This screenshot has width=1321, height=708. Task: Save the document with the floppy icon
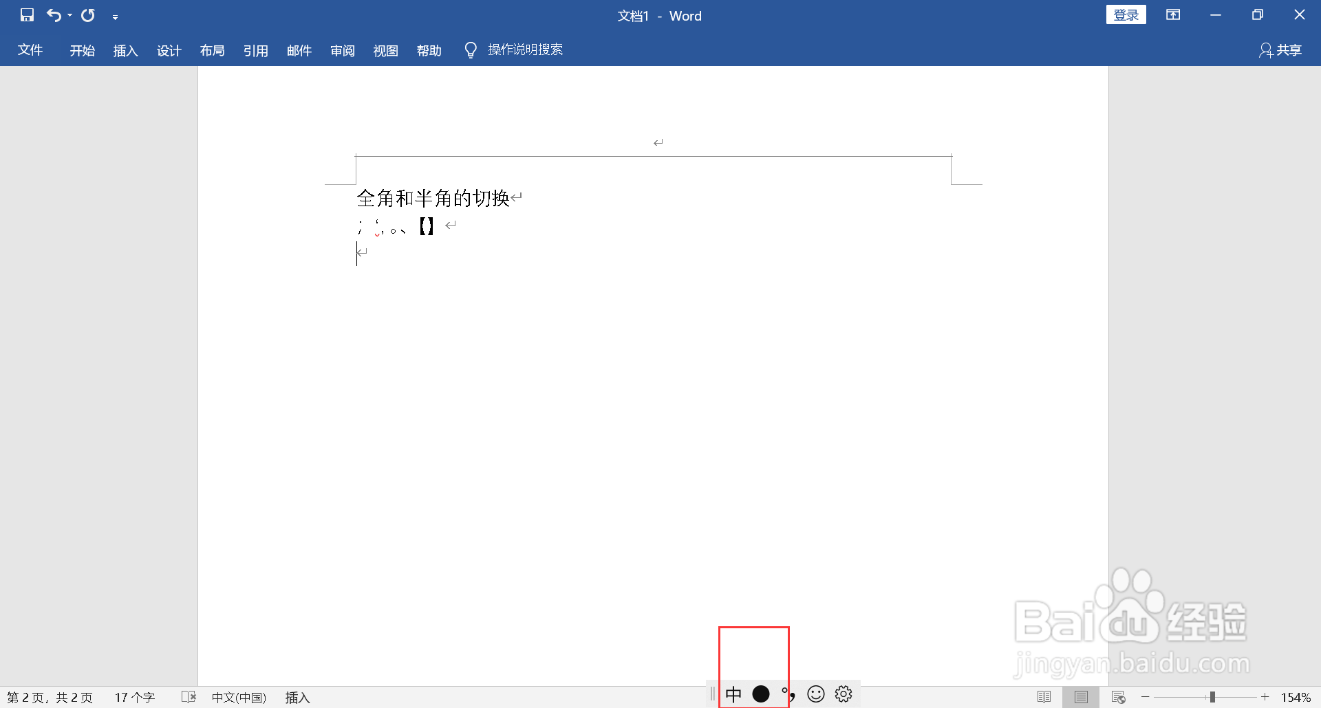pyautogui.click(x=27, y=15)
